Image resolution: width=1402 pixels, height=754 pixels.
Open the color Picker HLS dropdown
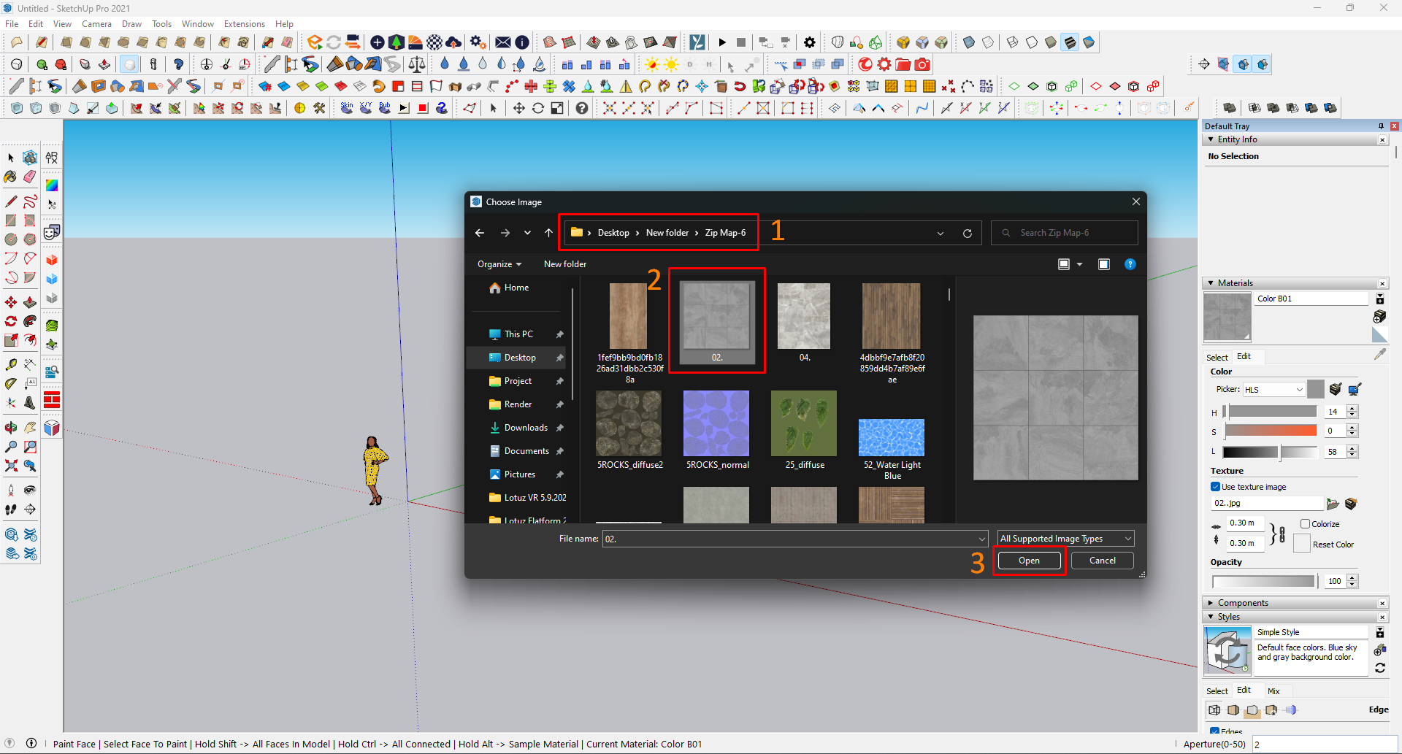point(1273,390)
